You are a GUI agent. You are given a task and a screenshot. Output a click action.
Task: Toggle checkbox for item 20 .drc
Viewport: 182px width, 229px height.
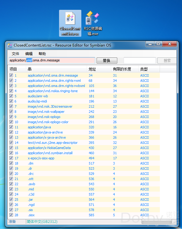point(11,174)
